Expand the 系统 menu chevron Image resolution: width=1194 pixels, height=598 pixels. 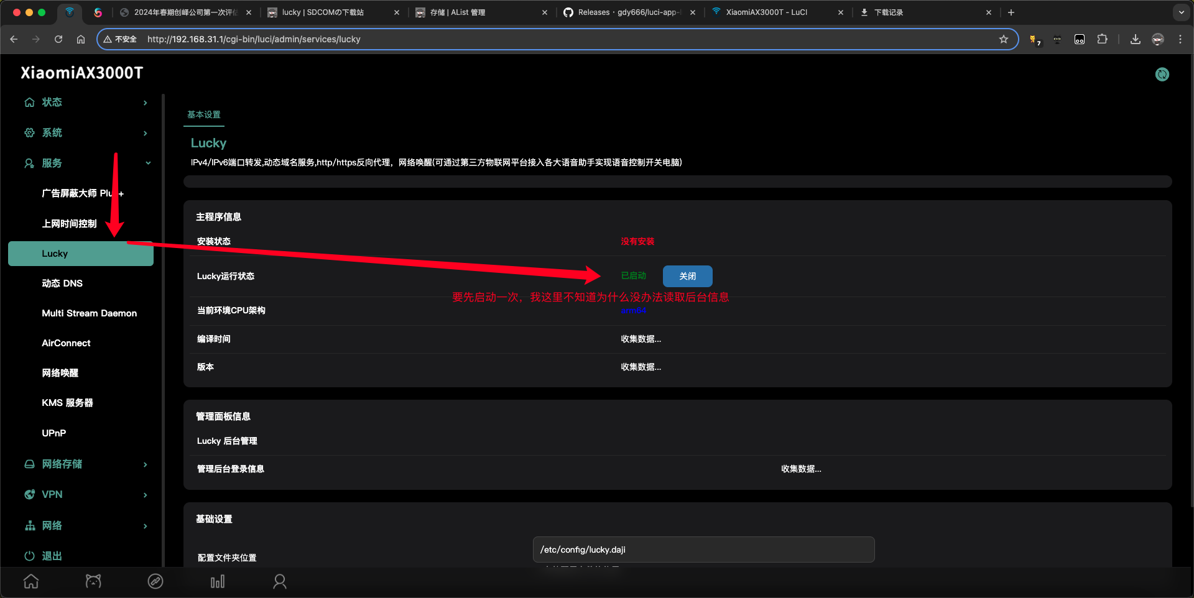click(145, 133)
